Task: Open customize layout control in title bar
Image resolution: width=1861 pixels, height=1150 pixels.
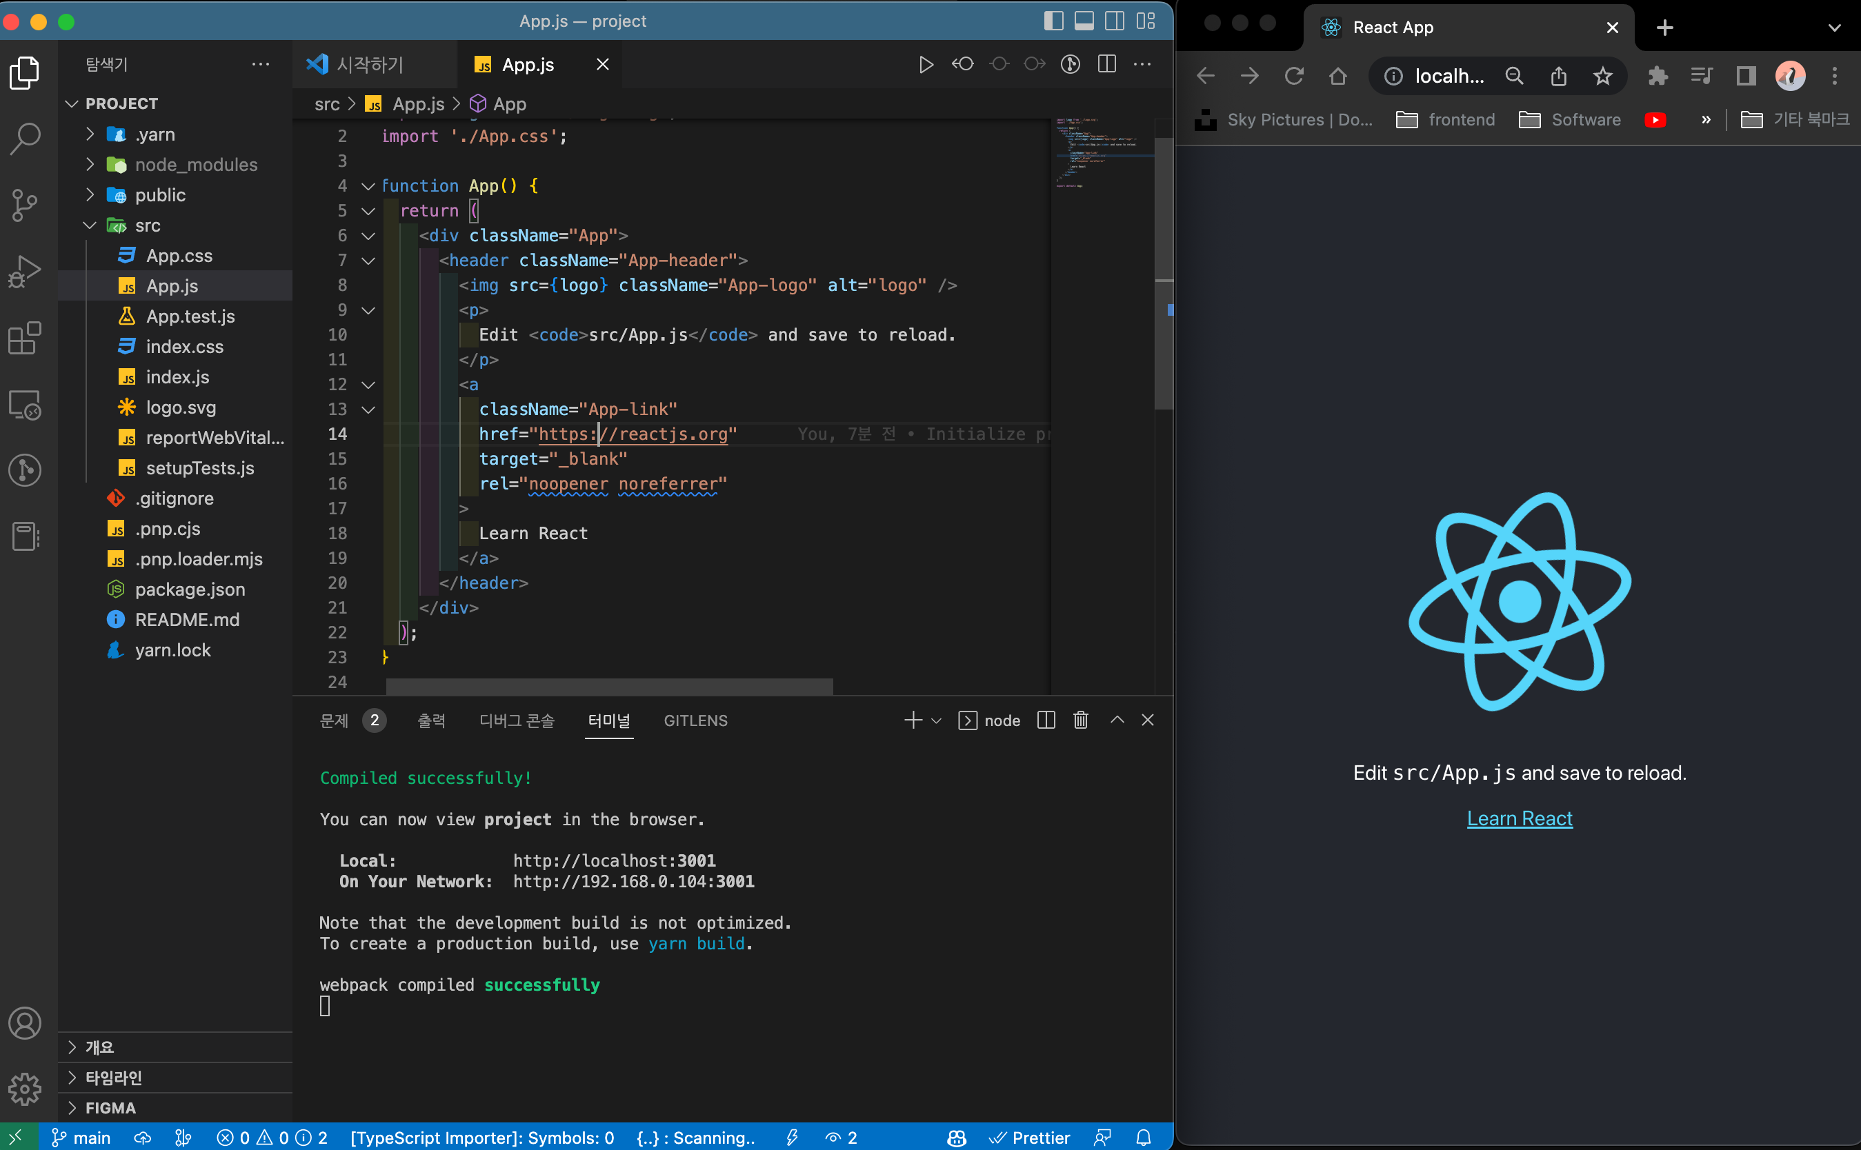Action: (x=1146, y=21)
